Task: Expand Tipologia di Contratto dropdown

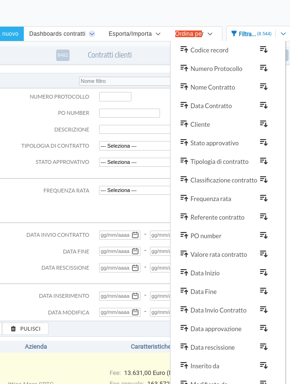Action: (x=135, y=146)
